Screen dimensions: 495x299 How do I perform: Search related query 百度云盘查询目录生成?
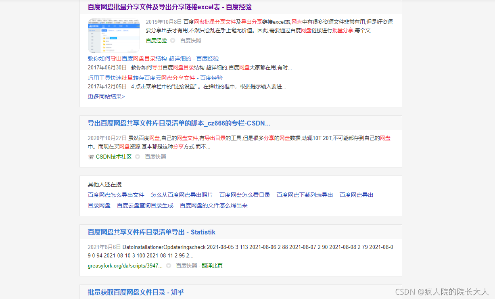145,205
